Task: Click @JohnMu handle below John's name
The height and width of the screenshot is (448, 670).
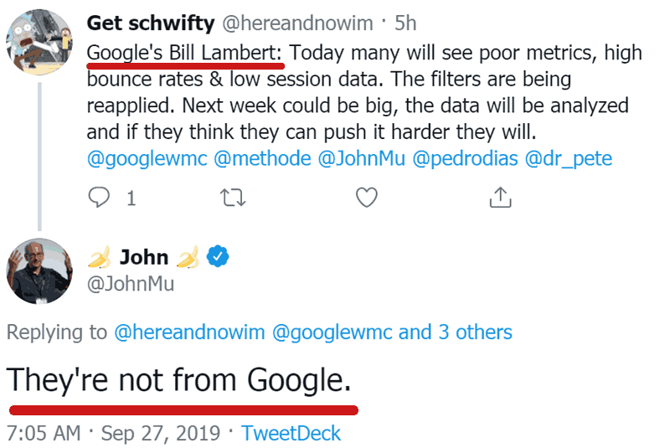Action: pyautogui.click(x=131, y=284)
